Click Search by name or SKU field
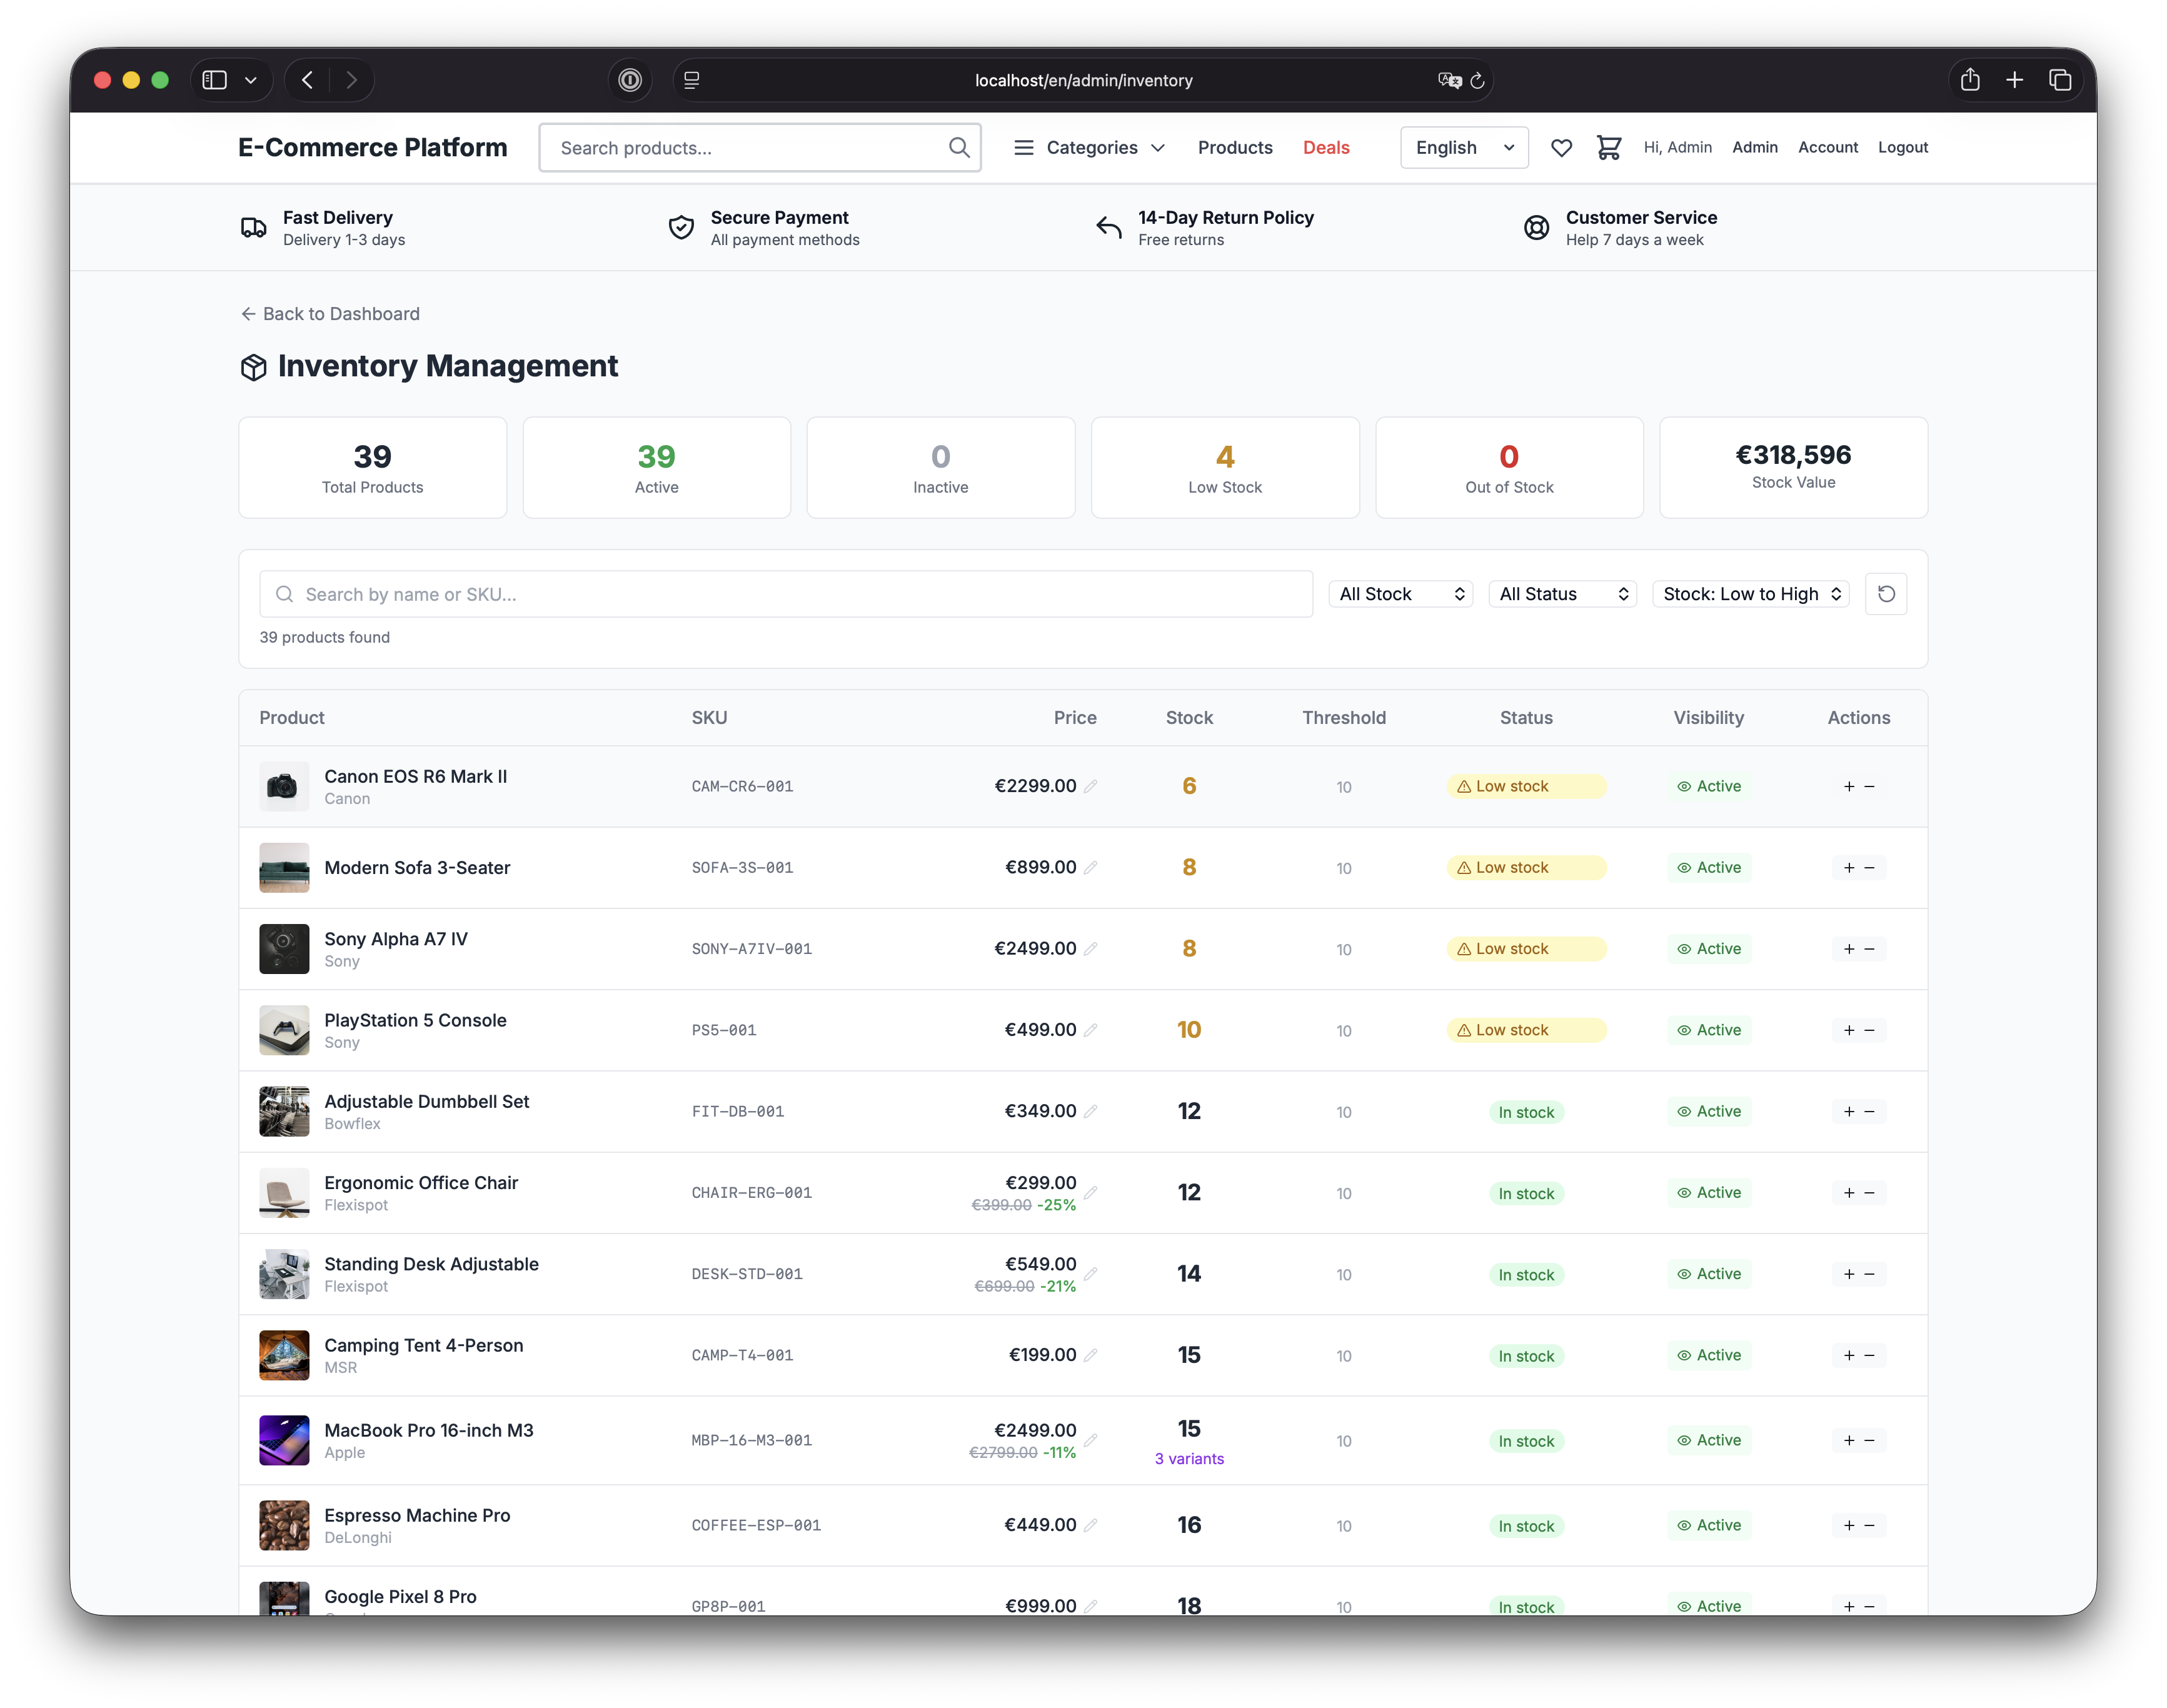The image size is (2167, 1708). pyautogui.click(x=785, y=594)
